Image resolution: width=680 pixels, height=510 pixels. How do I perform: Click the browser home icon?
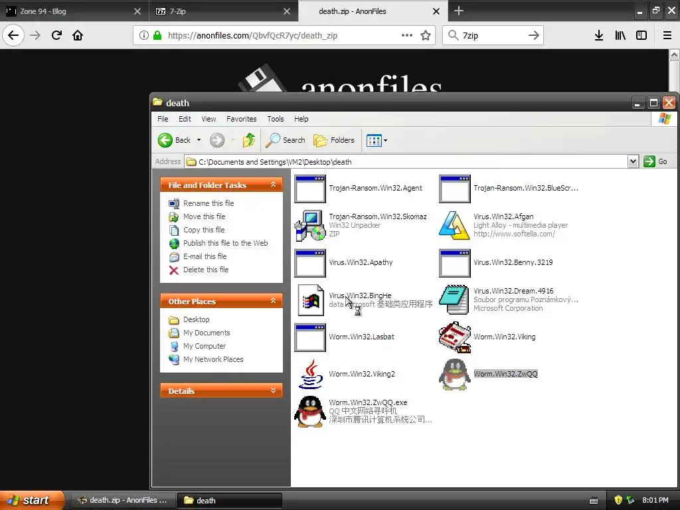tap(78, 35)
